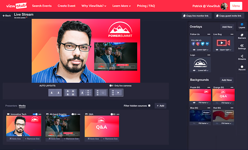Toggle visibility eye of Live Bug overlay
Viewport: 248px width, 150px height.
click(x=217, y=50)
